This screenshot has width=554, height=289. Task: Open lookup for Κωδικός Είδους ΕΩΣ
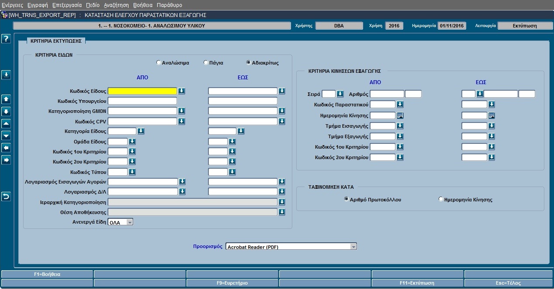pyautogui.click(x=282, y=91)
